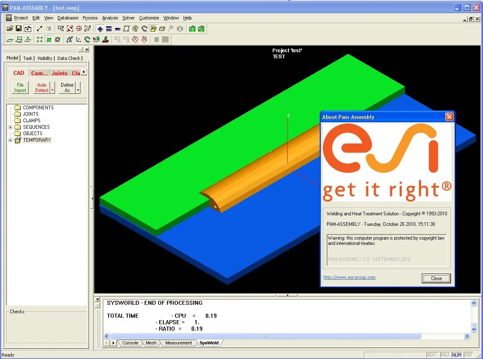The image size is (483, 359).
Task: Click the blue minus remove icon
Action: pos(118,29)
